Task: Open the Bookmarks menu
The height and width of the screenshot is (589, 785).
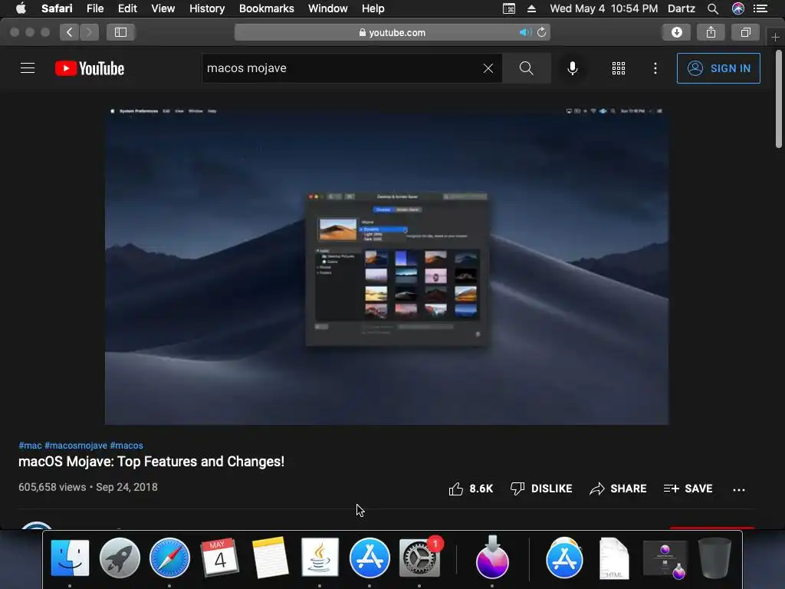Action: pyautogui.click(x=266, y=8)
